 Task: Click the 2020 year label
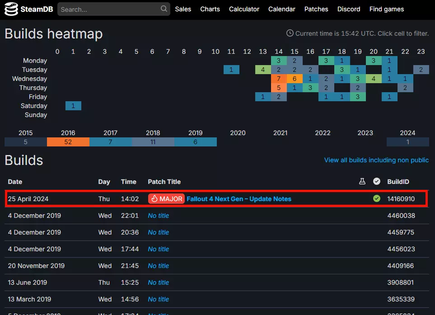coord(238,133)
